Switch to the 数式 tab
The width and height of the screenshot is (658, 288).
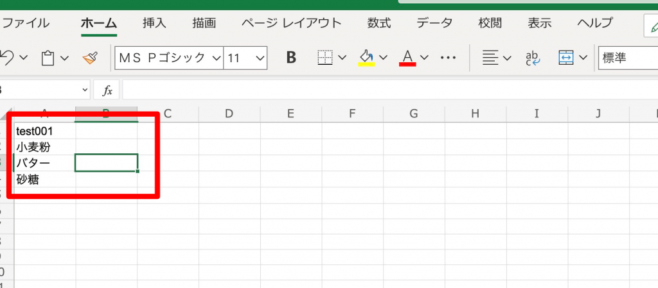pos(379,23)
